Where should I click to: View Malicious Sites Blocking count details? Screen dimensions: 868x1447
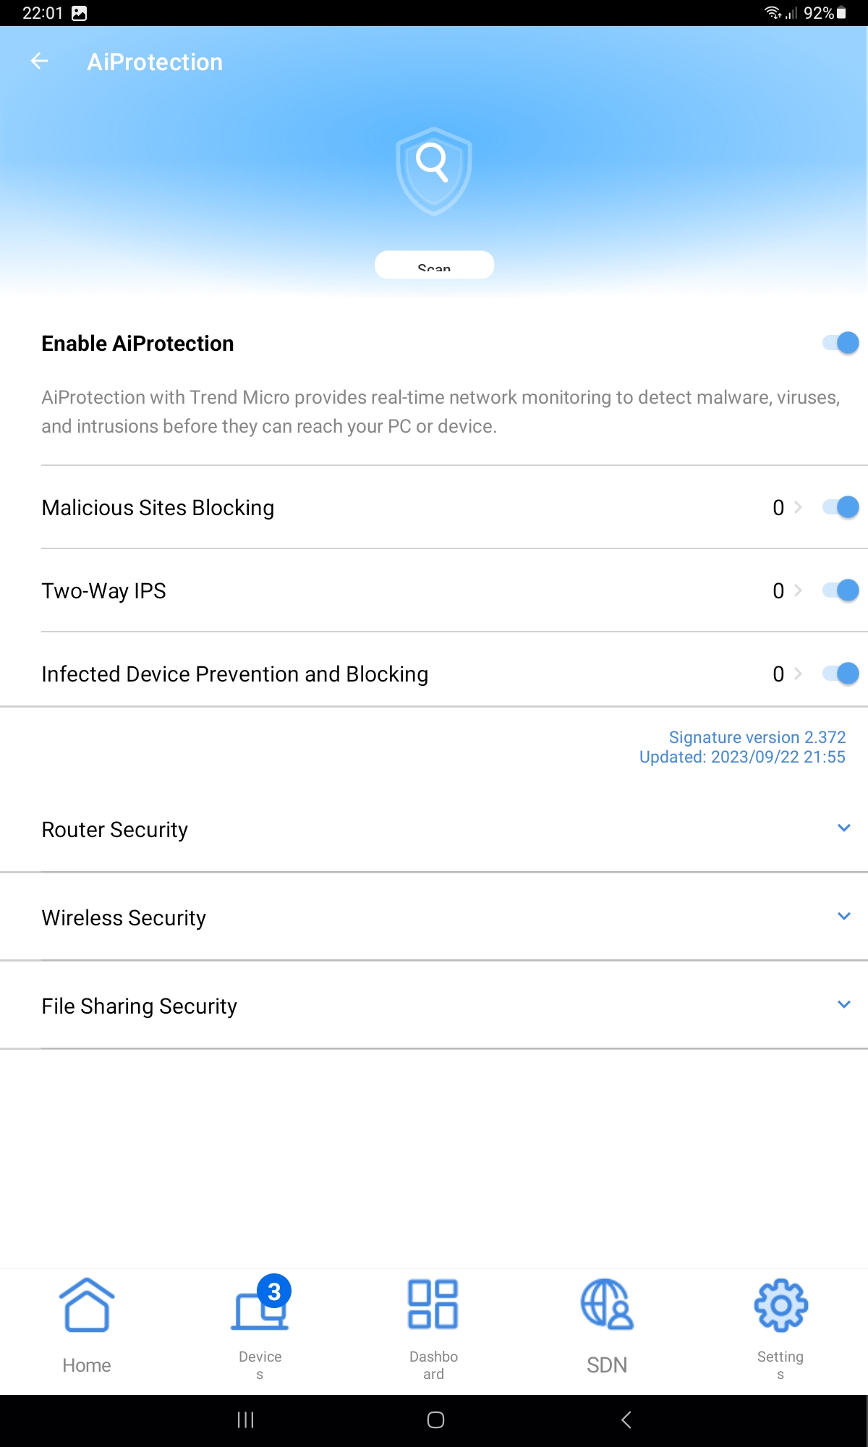[x=786, y=508]
